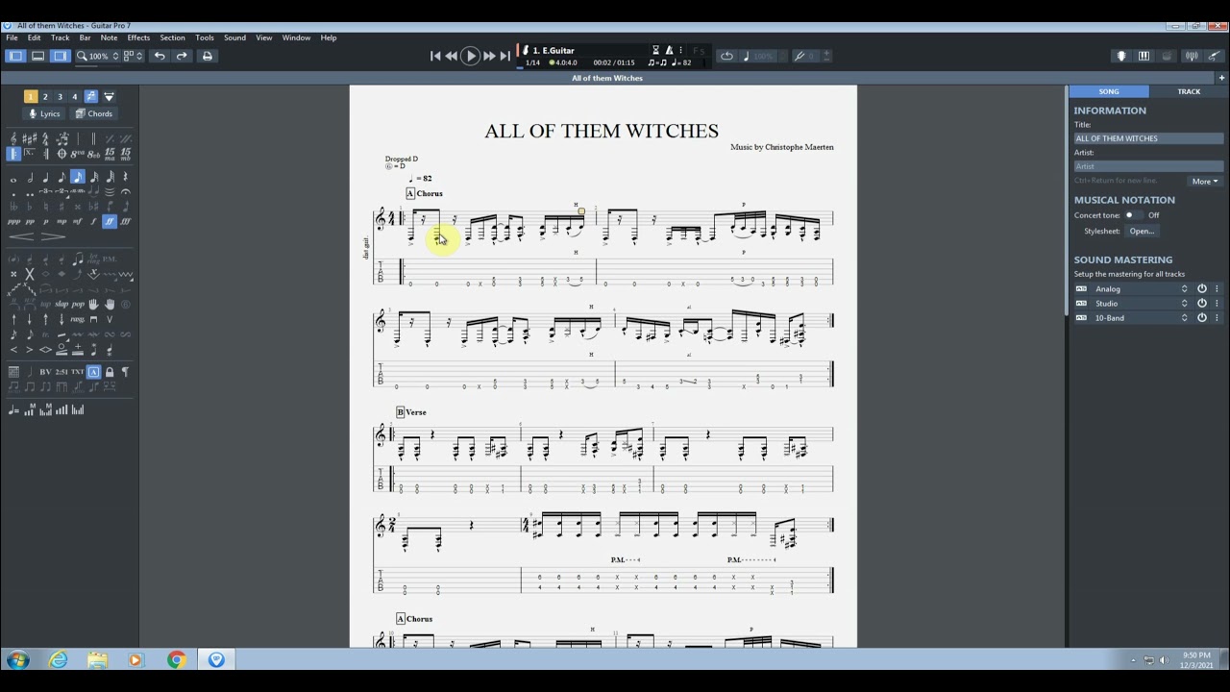The height and width of the screenshot is (692, 1230).
Task: Apply tap effect to note
Action: [45, 304]
